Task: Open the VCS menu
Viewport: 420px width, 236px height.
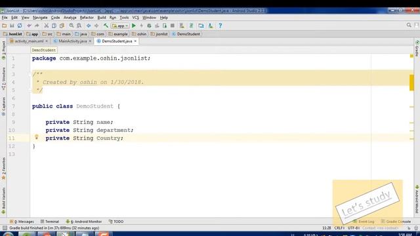Action: click(136, 18)
